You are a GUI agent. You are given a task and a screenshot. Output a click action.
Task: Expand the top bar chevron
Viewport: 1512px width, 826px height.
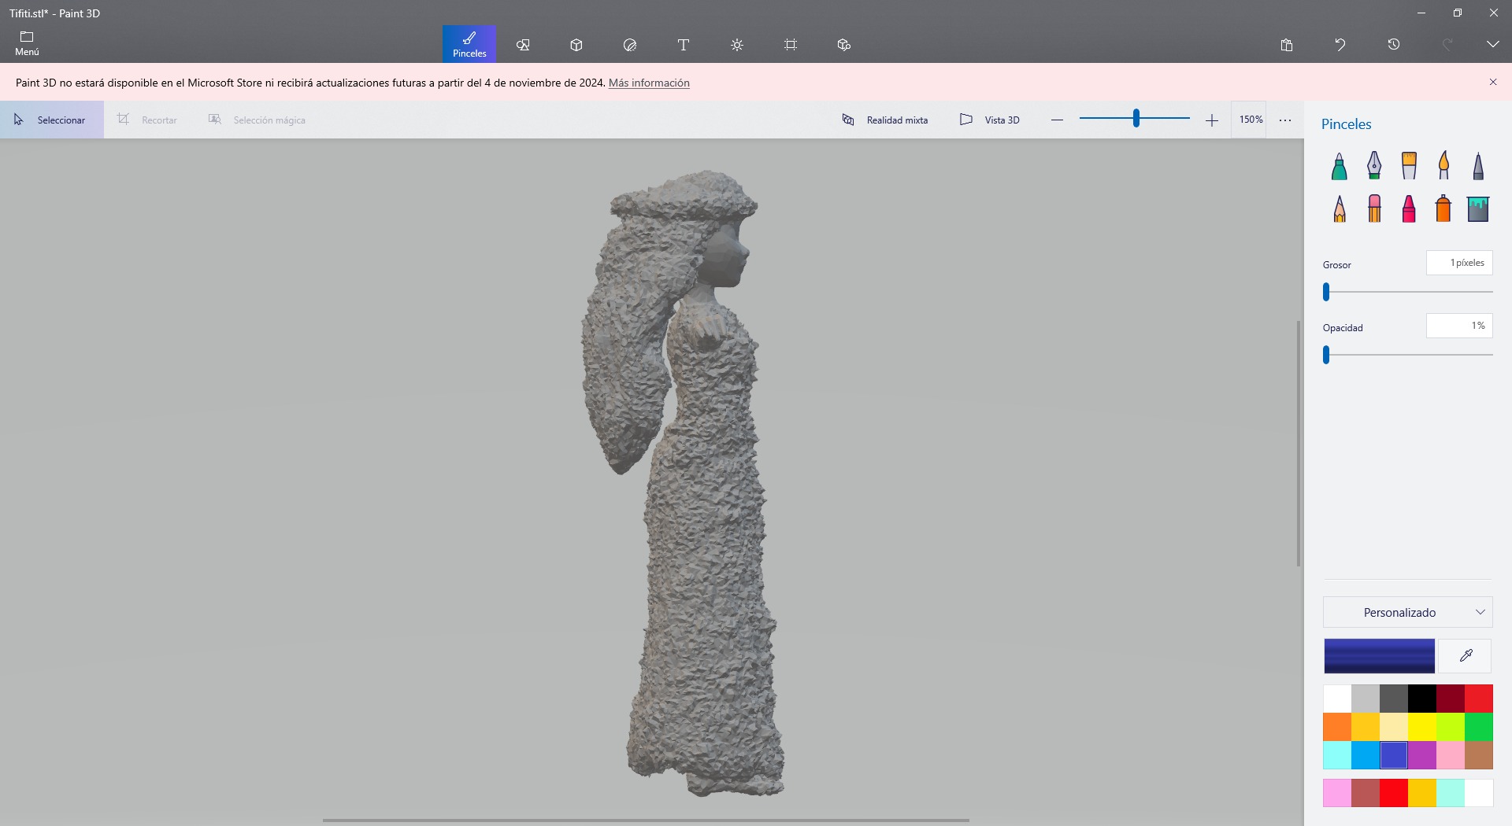(1492, 45)
